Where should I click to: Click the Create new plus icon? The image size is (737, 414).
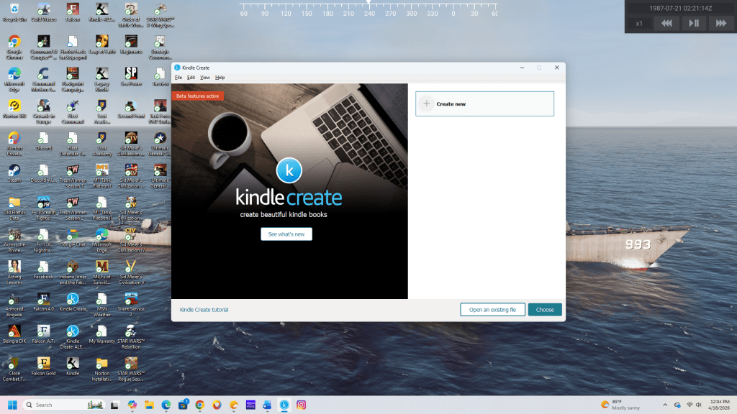pos(427,103)
